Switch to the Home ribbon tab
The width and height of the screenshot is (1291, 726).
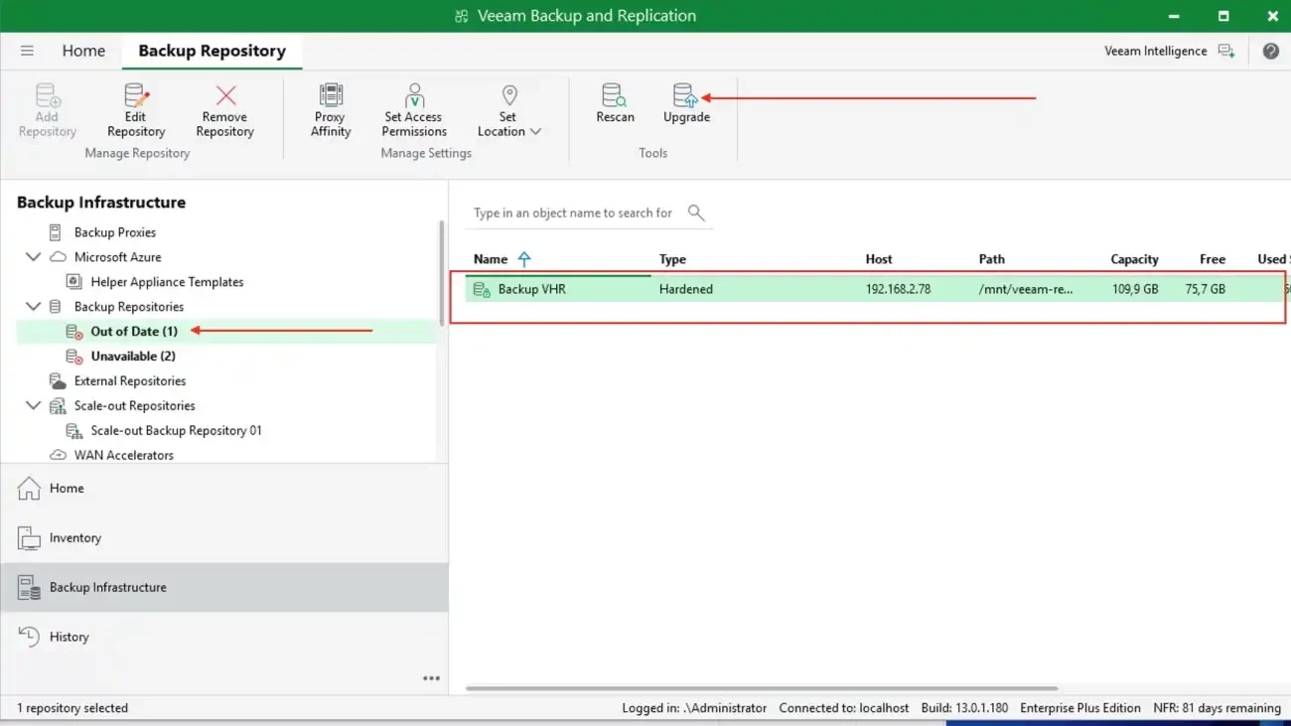83,51
